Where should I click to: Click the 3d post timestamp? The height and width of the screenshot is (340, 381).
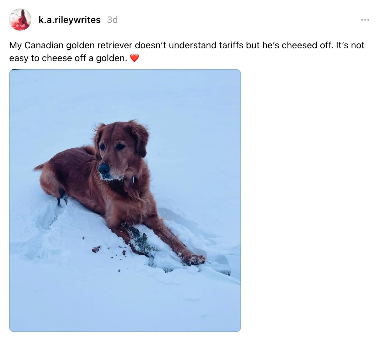click(x=112, y=20)
